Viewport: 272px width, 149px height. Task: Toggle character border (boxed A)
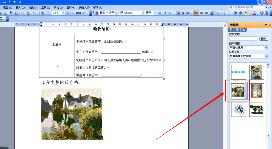(x=178, y=13)
